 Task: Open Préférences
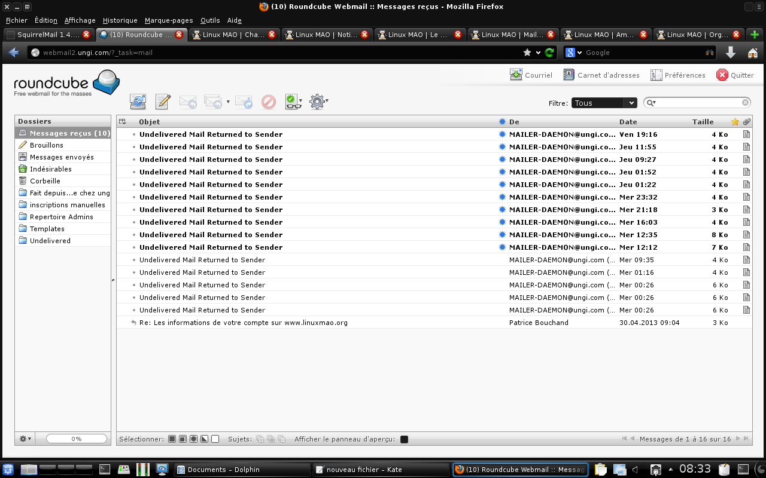tap(678, 75)
